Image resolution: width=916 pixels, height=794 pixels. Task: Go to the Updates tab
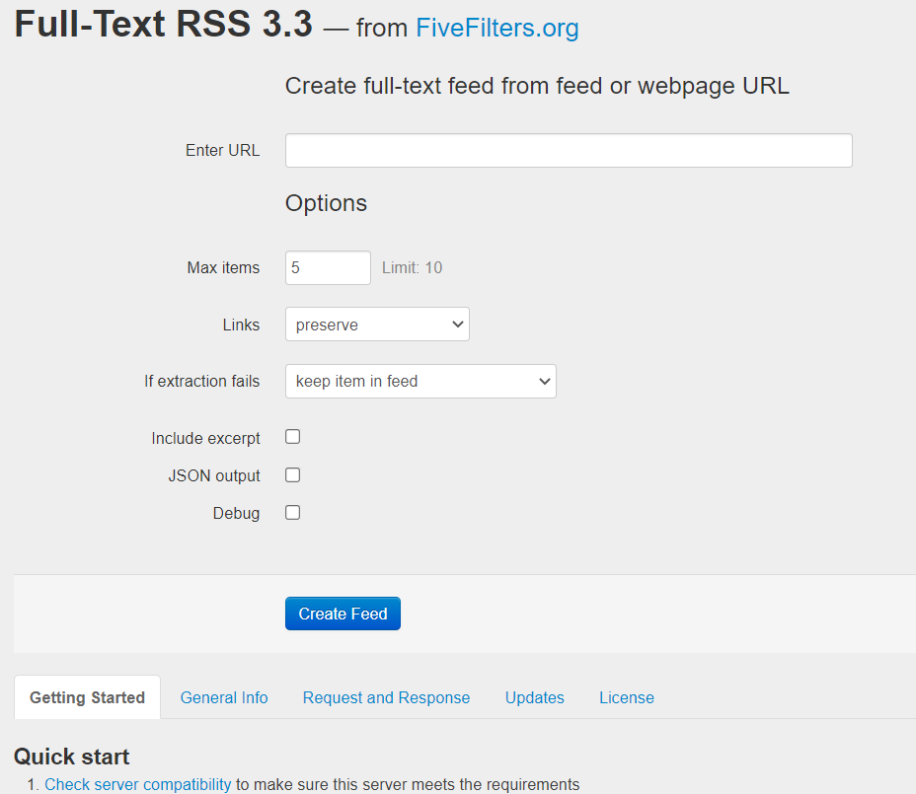[535, 697]
